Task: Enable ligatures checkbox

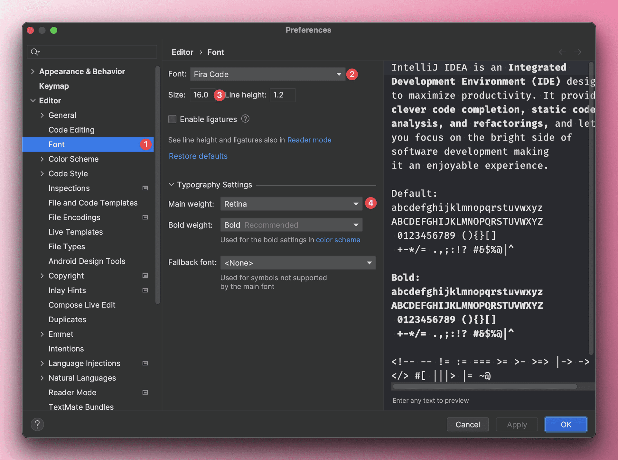Action: (173, 119)
